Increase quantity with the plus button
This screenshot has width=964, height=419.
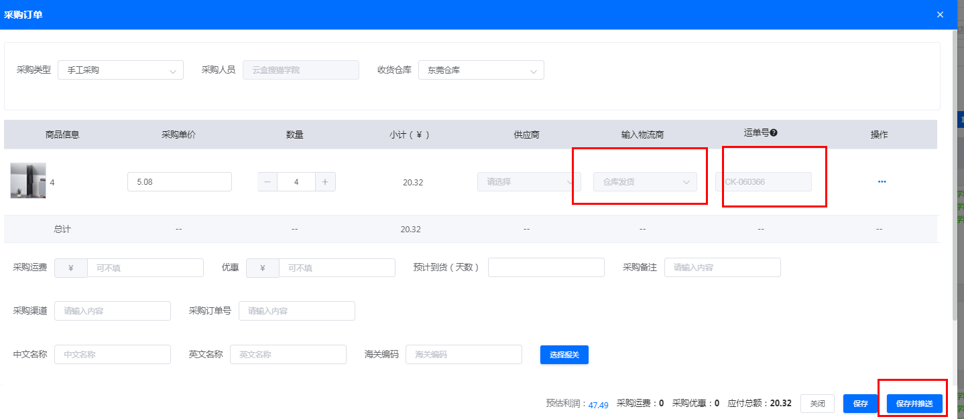pyautogui.click(x=325, y=182)
